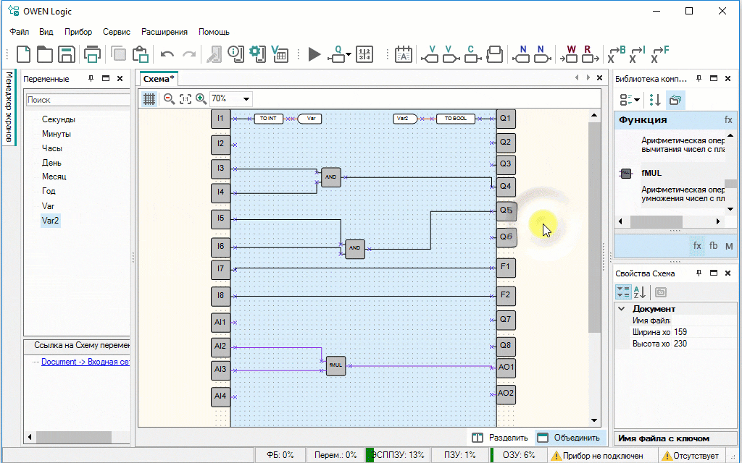
Task: Zoom in on the schema canvas
Action: click(201, 98)
